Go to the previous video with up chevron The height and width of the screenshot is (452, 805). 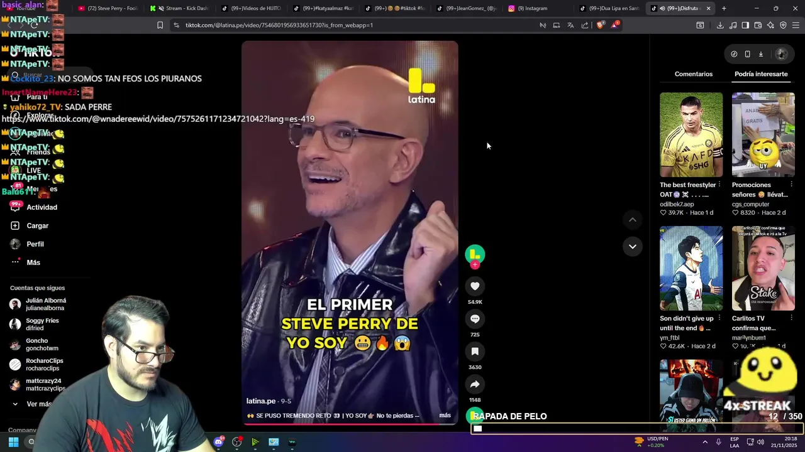pyautogui.click(x=633, y=220)
